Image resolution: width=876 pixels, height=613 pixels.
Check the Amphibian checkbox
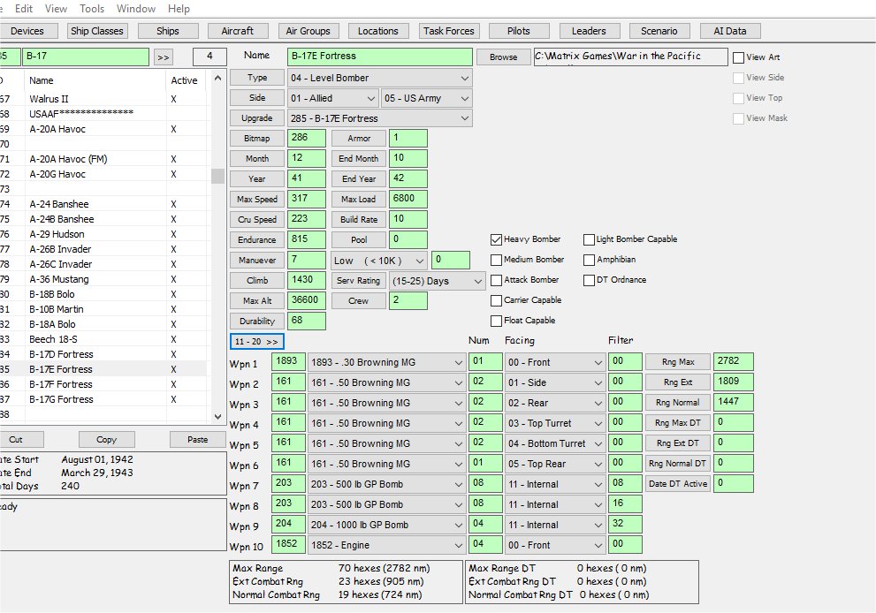589,260
